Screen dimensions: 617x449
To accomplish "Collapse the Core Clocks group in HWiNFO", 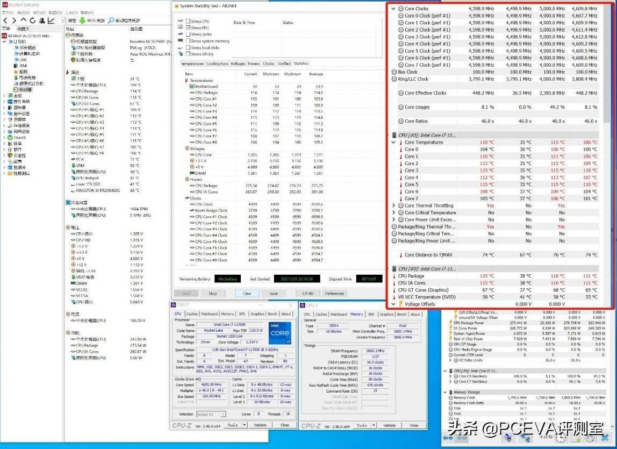I will (393, 9).
